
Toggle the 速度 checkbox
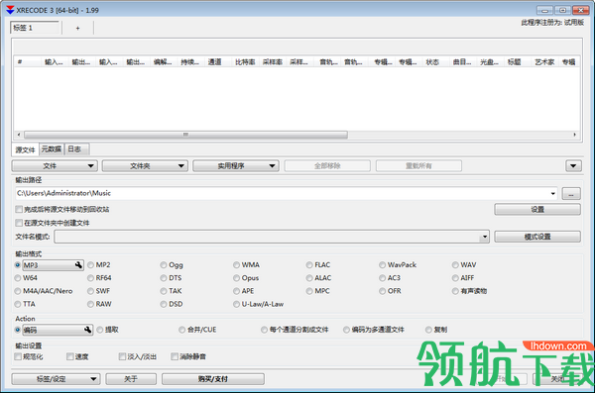[x=69, y=356]
